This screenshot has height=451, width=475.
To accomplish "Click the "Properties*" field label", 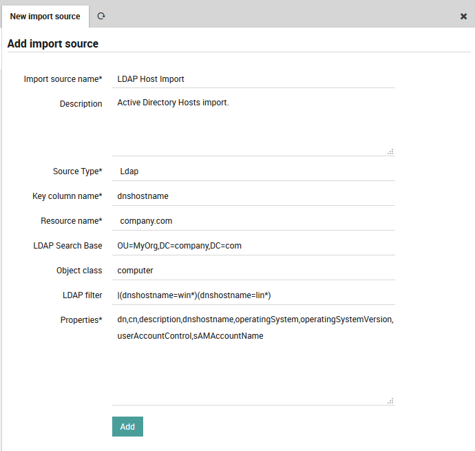I will (81, 320).
